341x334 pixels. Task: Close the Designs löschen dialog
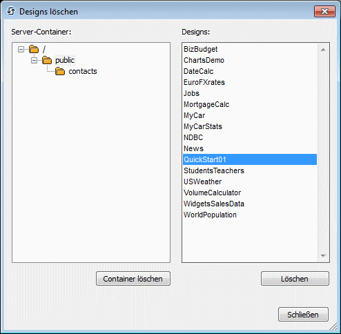click(324, 11)
